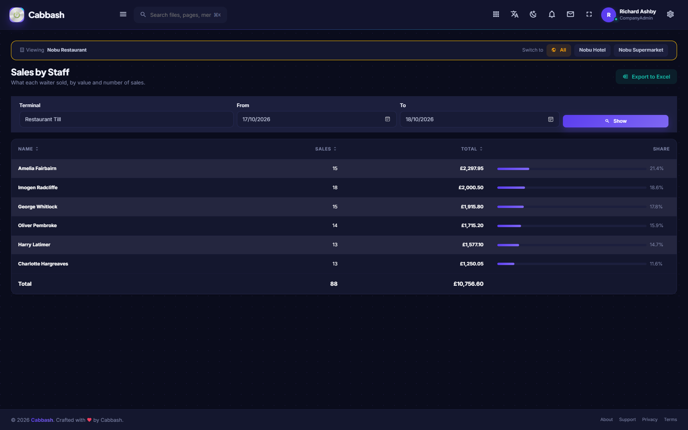Click the 15.9% share for Oliver Pembroke
This screenshot has height=430, width=688.
pos(656,226)
